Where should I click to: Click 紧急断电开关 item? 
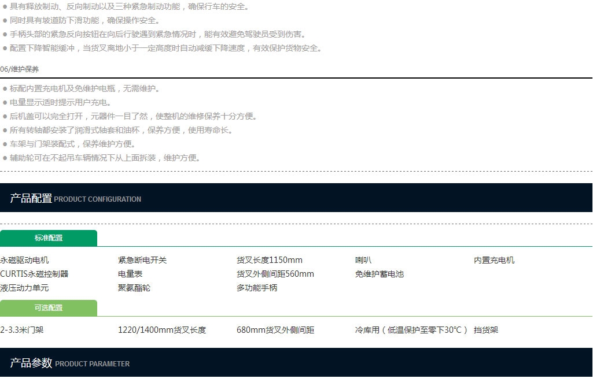tap(142, 260)
